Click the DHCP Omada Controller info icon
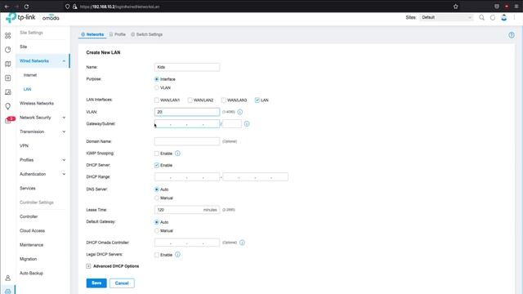The image size is (523, 294). pos(242,243)
